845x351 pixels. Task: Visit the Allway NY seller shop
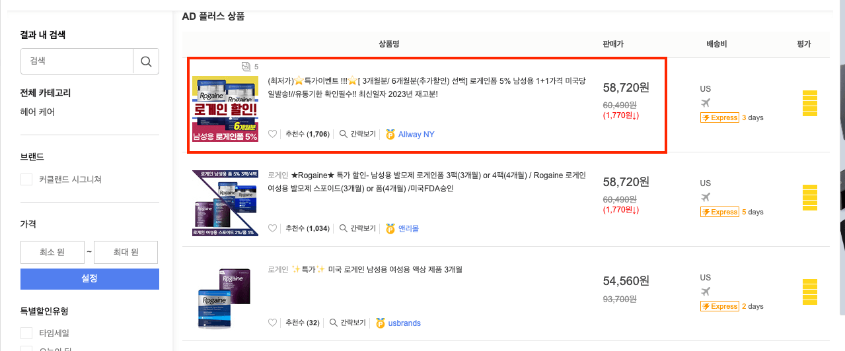[416, 135]
